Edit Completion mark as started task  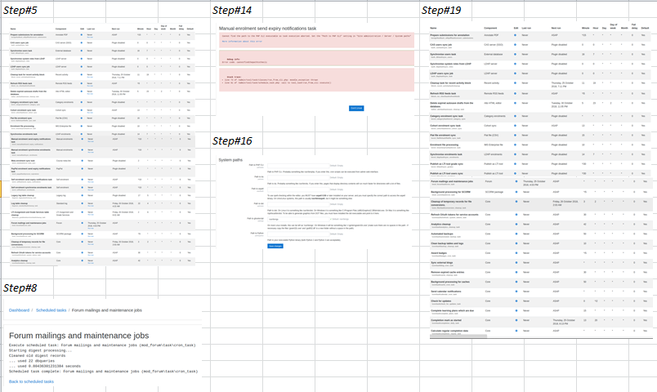pyautogui.click(x=516, y=320)
